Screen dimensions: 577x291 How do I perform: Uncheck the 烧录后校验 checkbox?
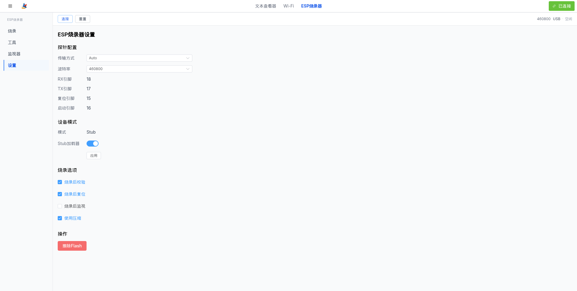point(60,182)
